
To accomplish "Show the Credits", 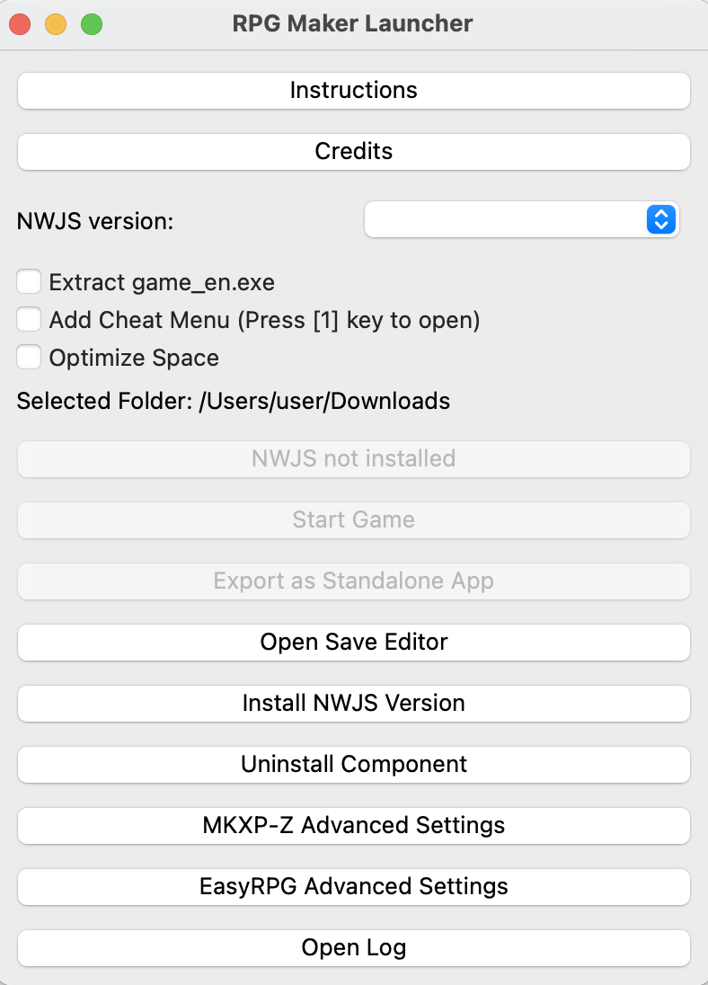I will pos(354,151).
